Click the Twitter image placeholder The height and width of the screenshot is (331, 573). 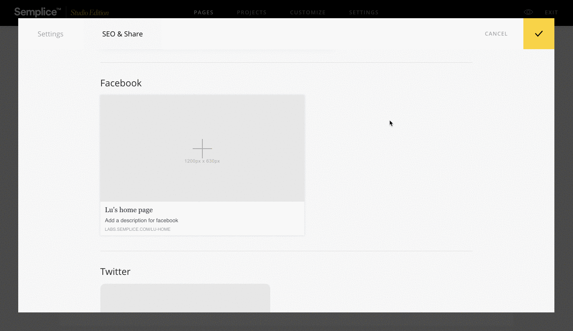pos(185,298)
